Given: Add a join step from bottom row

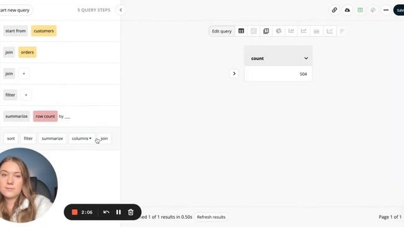Looking at the screenshot, I should (104, 139).
